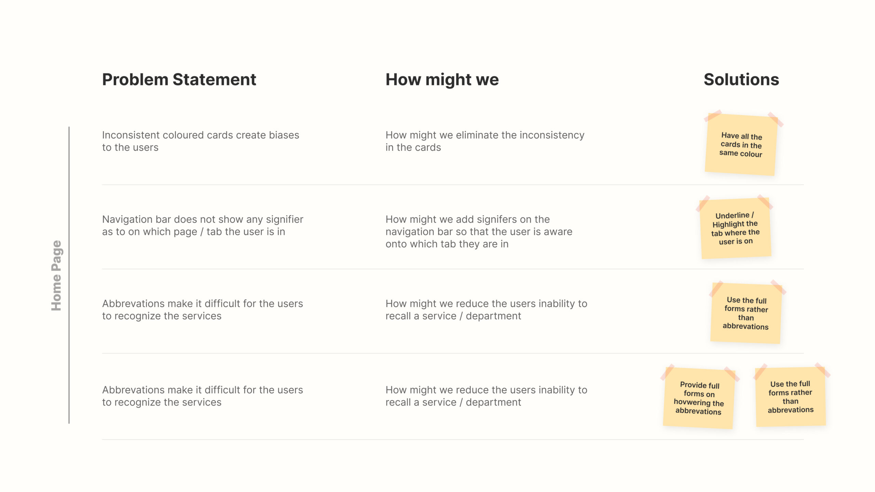
Task: Click the right tape strip on "Underline / Highlight" note
Action: 765,202
